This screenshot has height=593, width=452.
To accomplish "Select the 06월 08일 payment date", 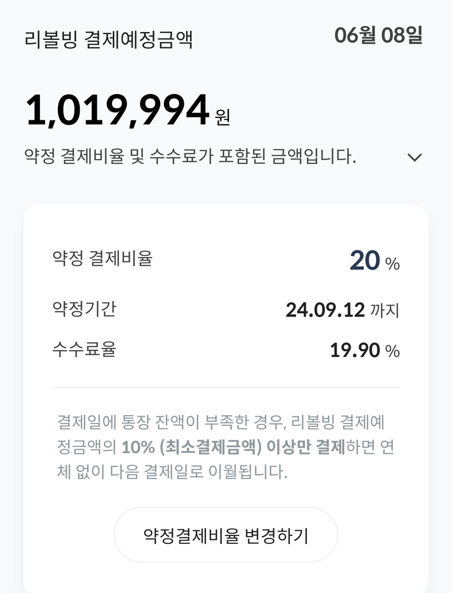I will tap(378, 35).
